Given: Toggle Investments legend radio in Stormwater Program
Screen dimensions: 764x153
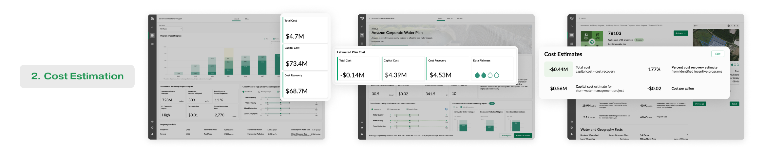Looking at the screenshot, I should coord(243,92).
